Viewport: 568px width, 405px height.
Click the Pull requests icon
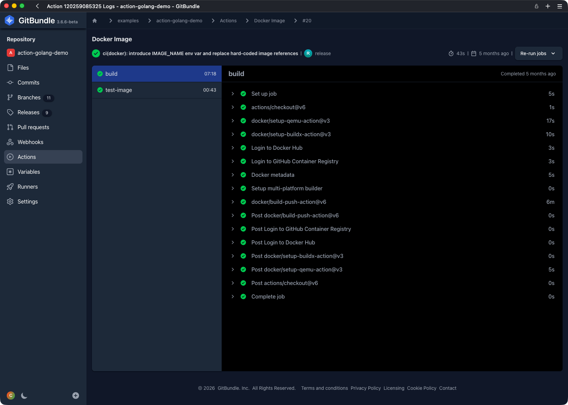click(x=10, y=127)
